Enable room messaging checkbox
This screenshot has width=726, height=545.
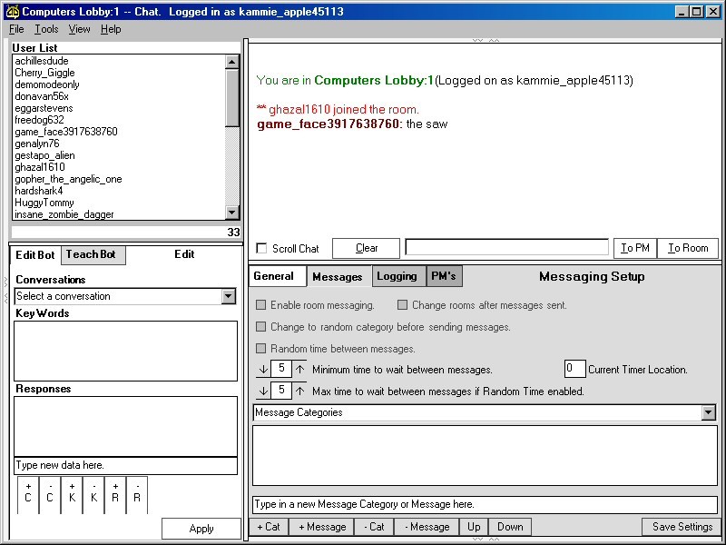pyautogui.click(x=261, y=305)
